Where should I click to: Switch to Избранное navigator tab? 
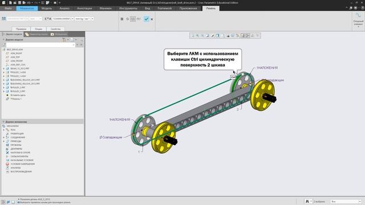[59, 34]
